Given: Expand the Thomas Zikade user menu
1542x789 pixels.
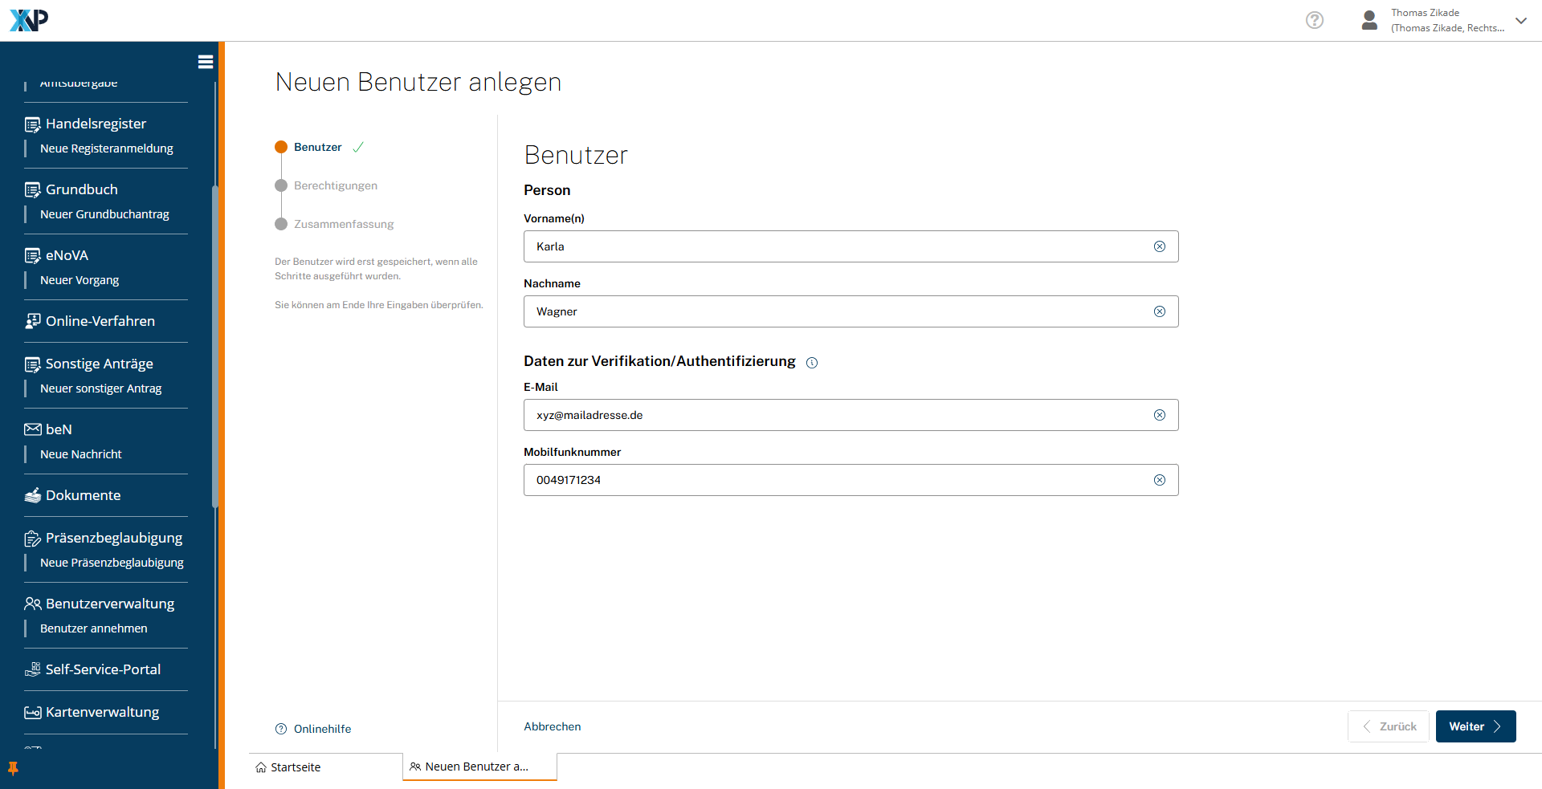Looking at the screenshot, I should 1520,21.
